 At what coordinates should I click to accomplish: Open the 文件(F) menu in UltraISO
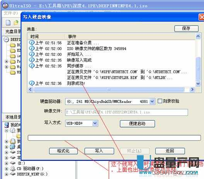(11, 13)
